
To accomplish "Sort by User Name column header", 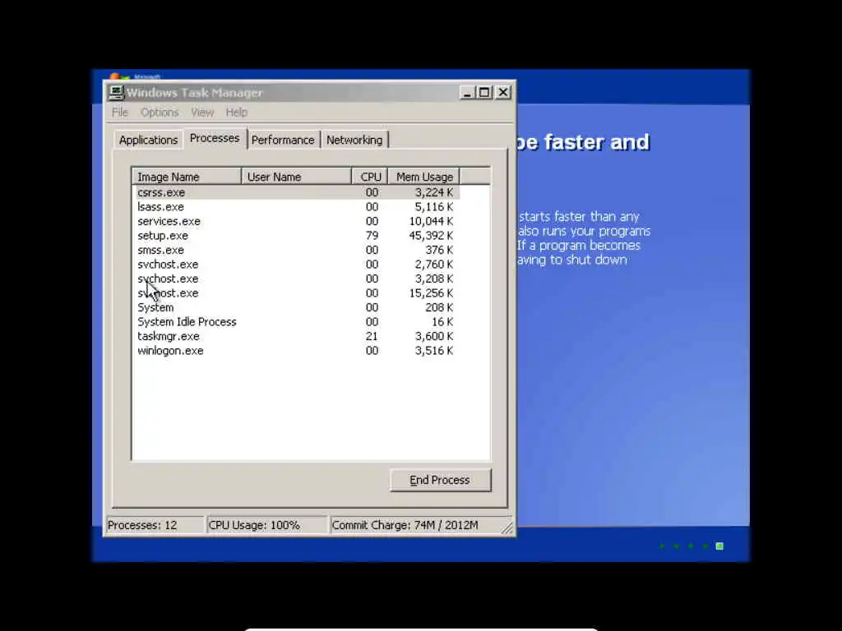I will 296,177.
